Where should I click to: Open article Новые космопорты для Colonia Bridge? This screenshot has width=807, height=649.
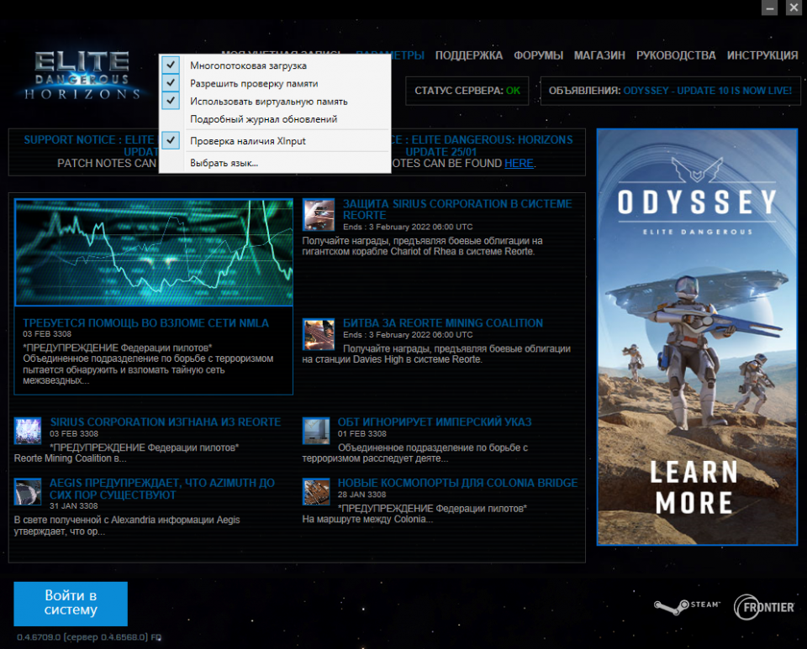tap(457, 483)
